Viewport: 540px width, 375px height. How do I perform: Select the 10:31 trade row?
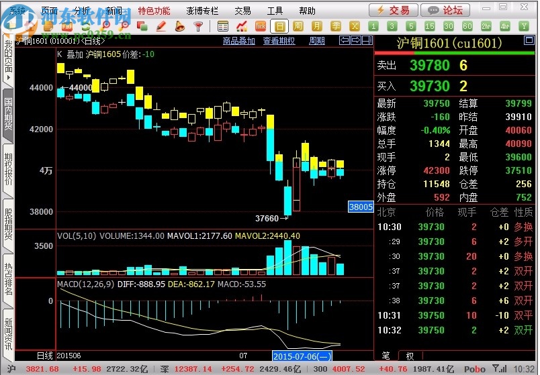[x=455, y=315]
